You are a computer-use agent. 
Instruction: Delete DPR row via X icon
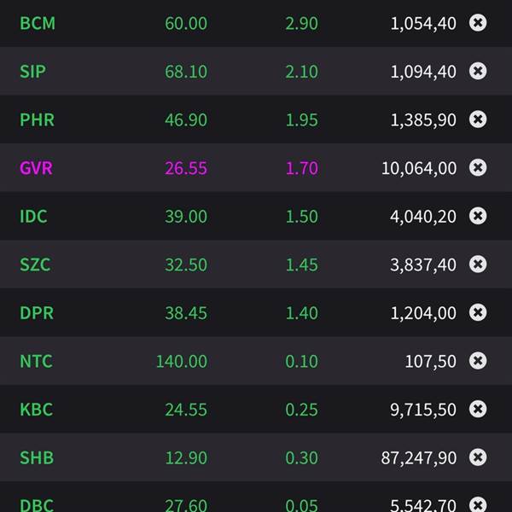478,312
